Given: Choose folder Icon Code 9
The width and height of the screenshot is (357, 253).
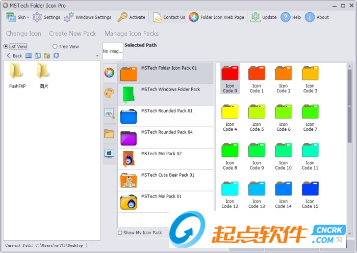Looking at the screenshot, I should pyautogui.click(x=257, y=156).
